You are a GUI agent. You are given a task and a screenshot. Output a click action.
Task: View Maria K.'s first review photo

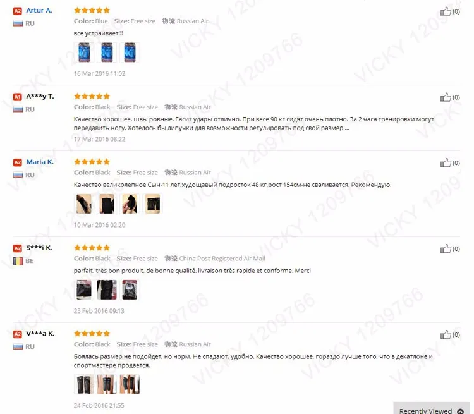[x=84, y=204]
